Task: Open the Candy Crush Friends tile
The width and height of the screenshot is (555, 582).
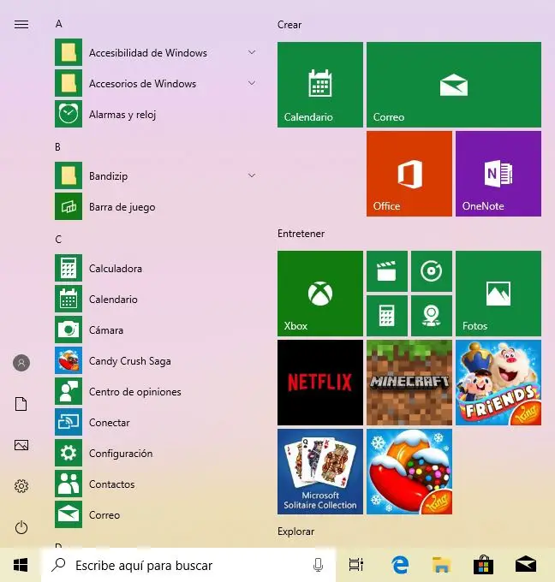Action: point(498,383)
